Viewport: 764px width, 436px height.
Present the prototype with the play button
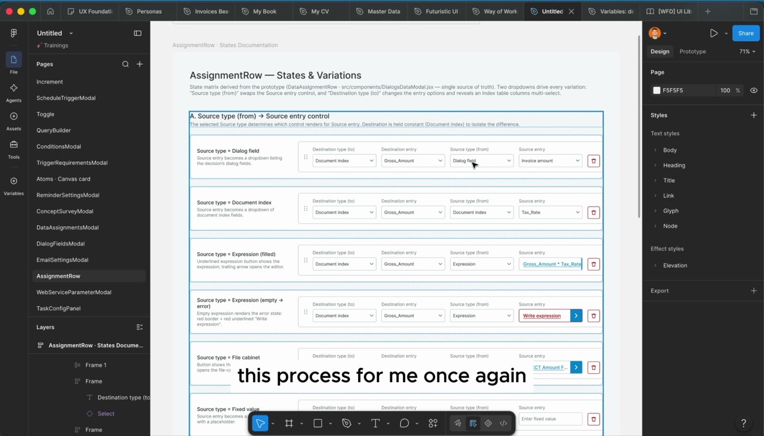coord(714,33)
